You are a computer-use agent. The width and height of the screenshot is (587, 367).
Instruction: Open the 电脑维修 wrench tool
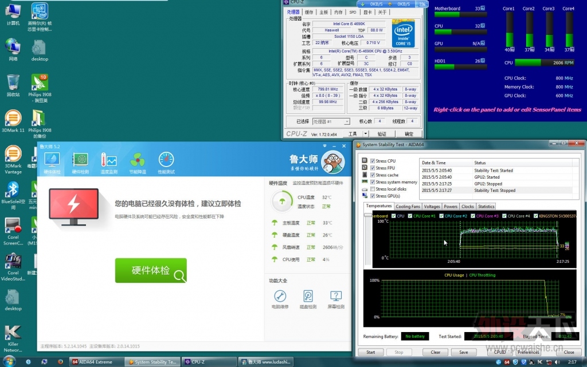point(280,299)
